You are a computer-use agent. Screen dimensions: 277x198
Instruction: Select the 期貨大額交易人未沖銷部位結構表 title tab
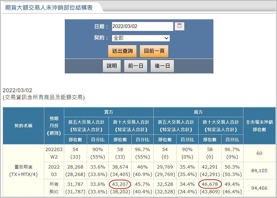(x=49, y=8)
